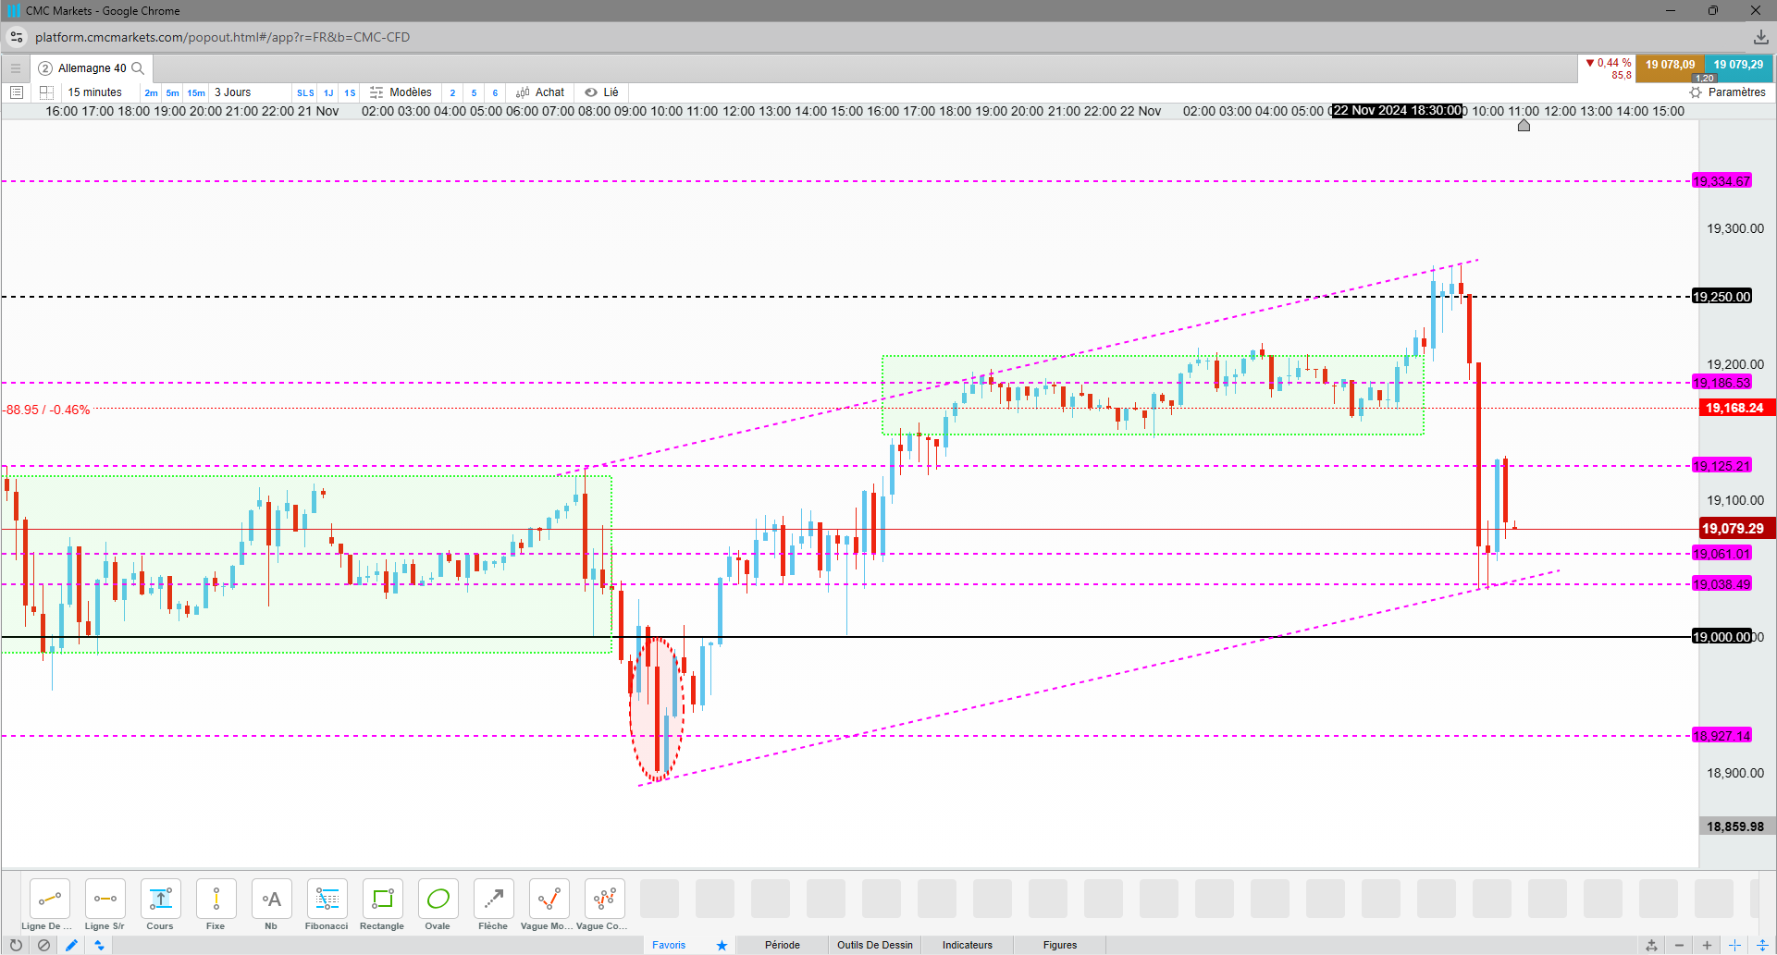The width and height of the screenshot is (1777, 955).
Task: Open the 3 Jours range dropdown
Action: pos(233,92)
